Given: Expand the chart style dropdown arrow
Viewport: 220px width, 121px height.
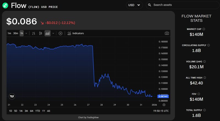Looking at the screenshot, I should (53, 33).
